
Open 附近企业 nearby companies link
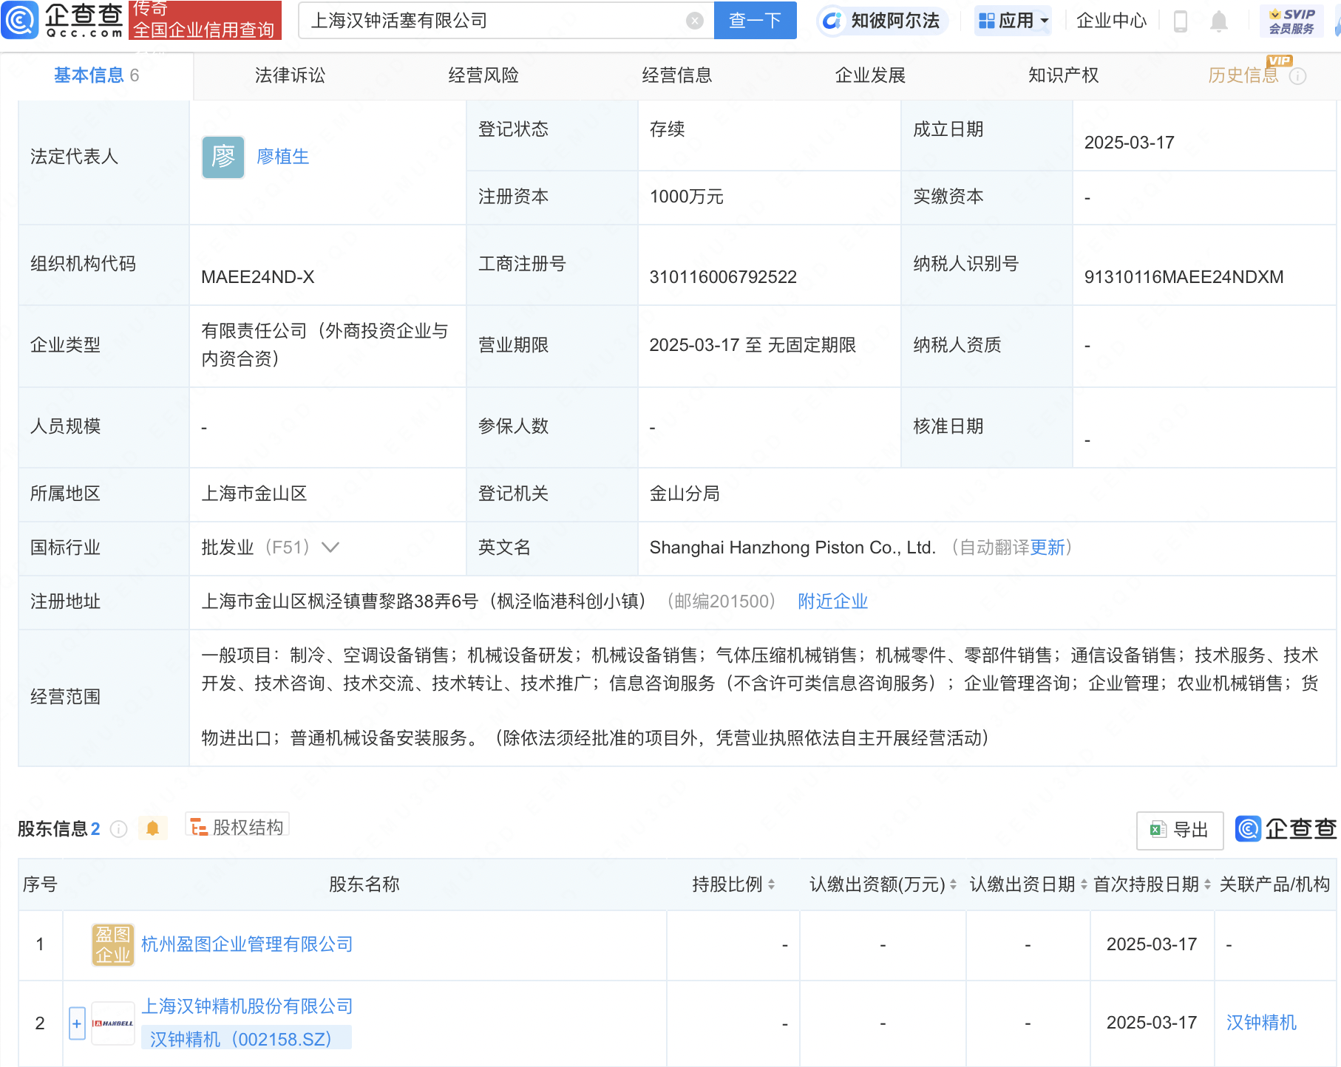[x=832, y=601]
